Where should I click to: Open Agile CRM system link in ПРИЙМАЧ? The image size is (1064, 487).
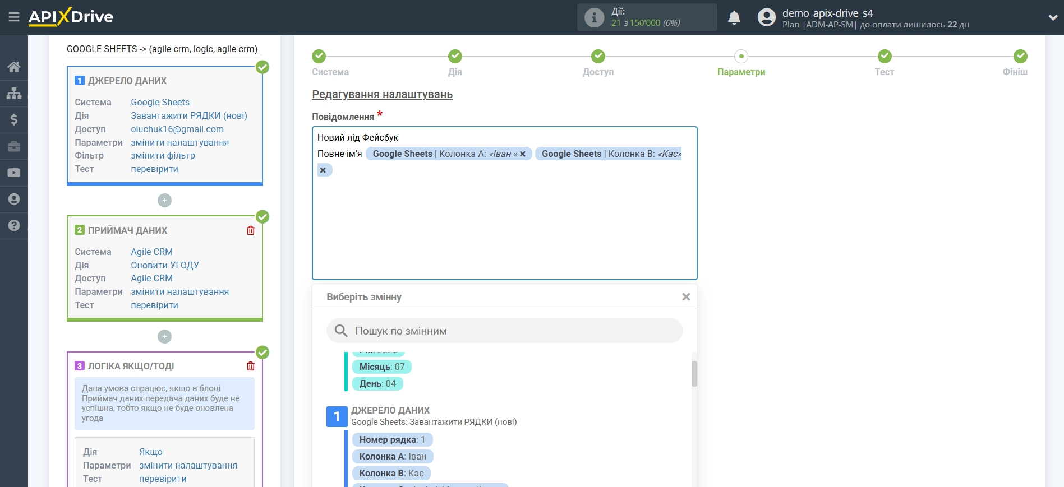(x=151, y=252)
